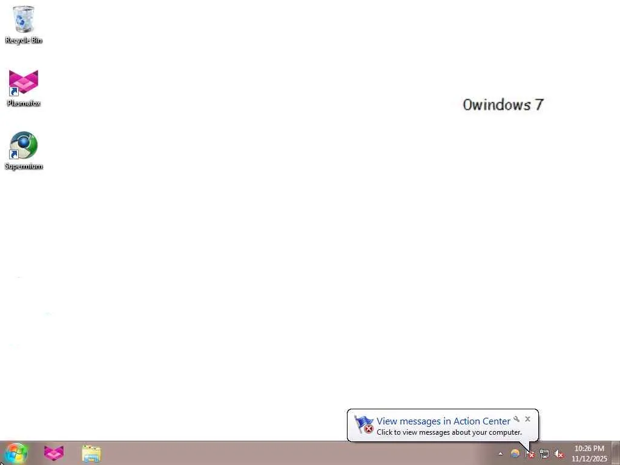The image size is (620, 465).
Task: Open the View messages in Action Center link
Action: 443,421
